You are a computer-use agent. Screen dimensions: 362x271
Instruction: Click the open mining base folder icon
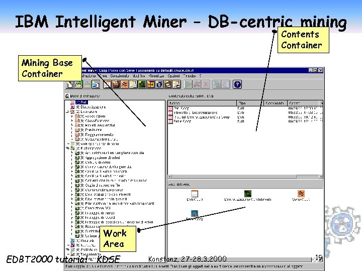coord(78,85)
